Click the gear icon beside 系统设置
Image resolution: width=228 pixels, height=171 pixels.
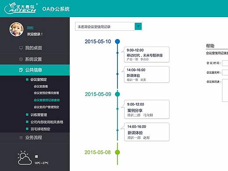[x=21, y=59]
